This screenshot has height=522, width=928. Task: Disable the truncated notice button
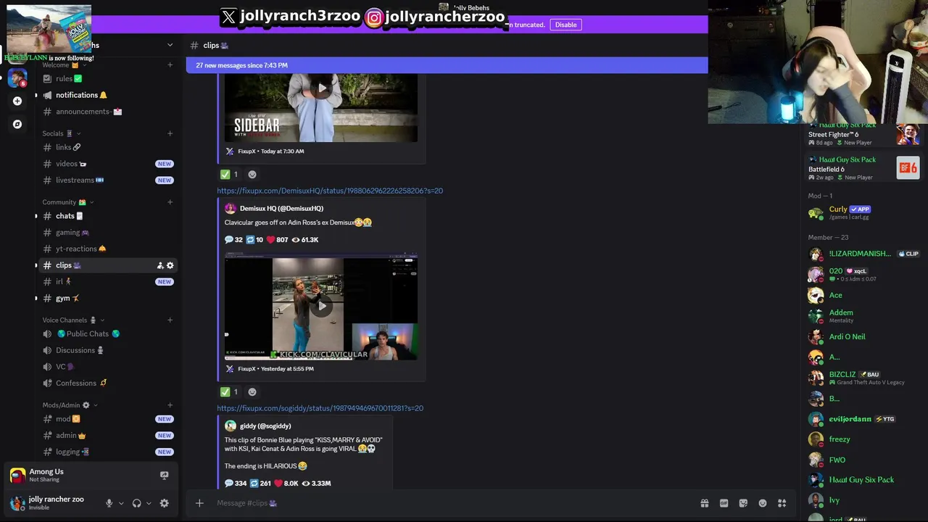click(565, 25)
